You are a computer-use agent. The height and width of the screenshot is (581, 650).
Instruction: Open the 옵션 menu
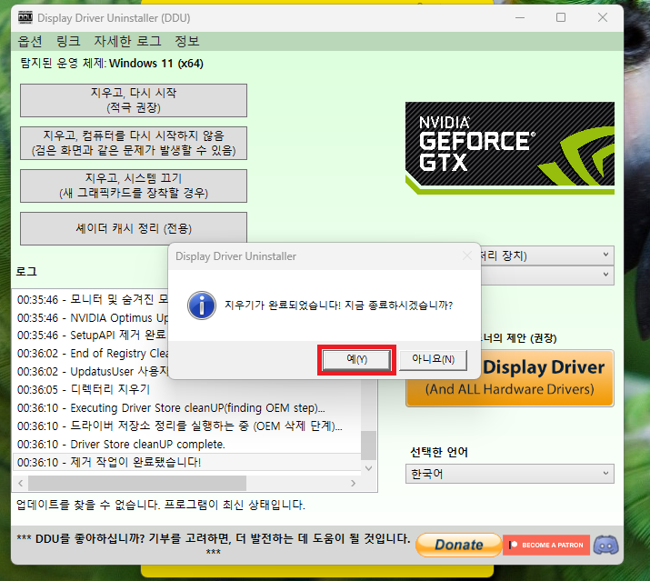click(x=30, y=41)
